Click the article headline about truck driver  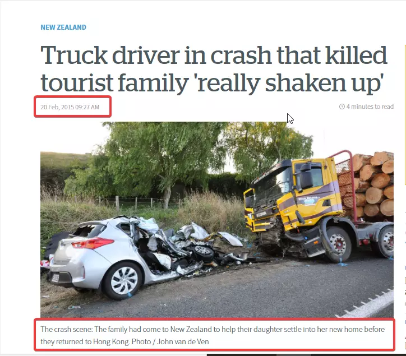point(214,68)
